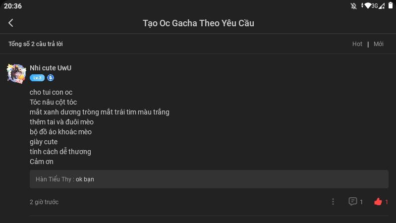Tap the "Tạo Oc Gacha Theo Yêu Cầu" title
This screenshot has width=396, height=223.
click(198, 23)
